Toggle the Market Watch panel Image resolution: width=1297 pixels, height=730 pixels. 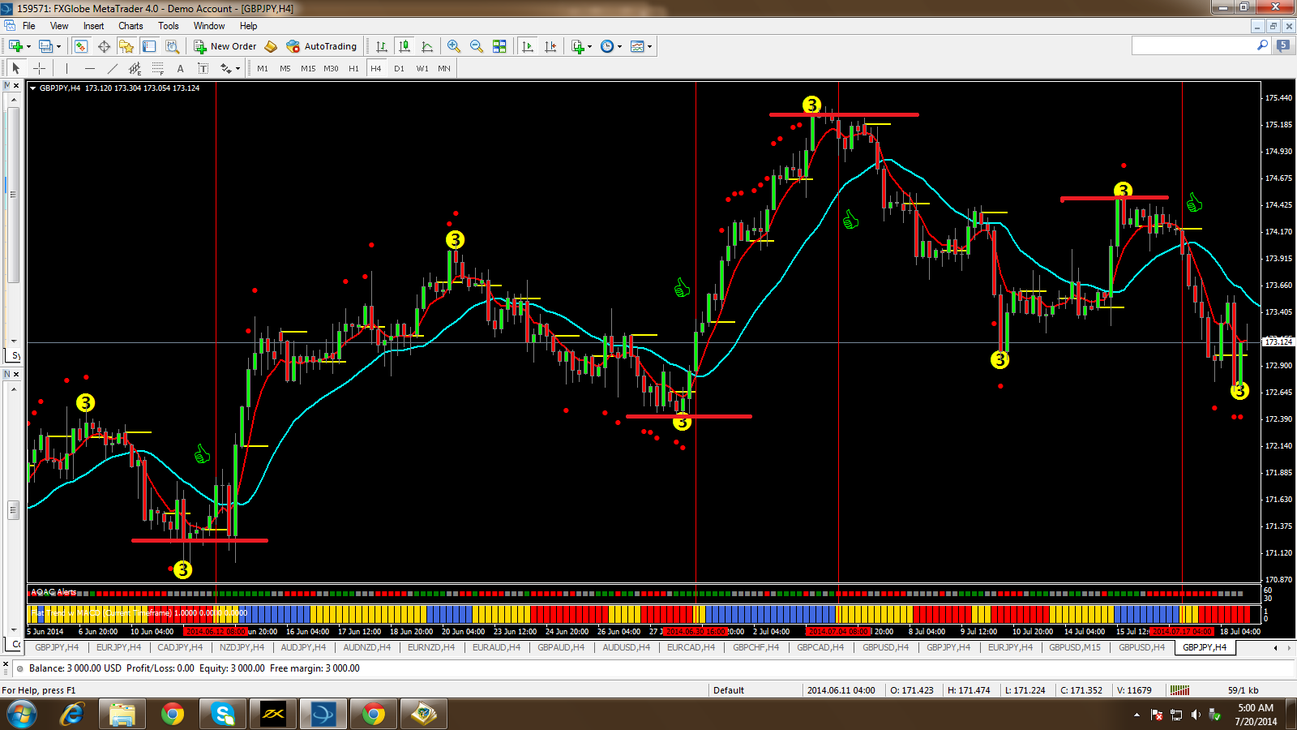click(81, 46)
